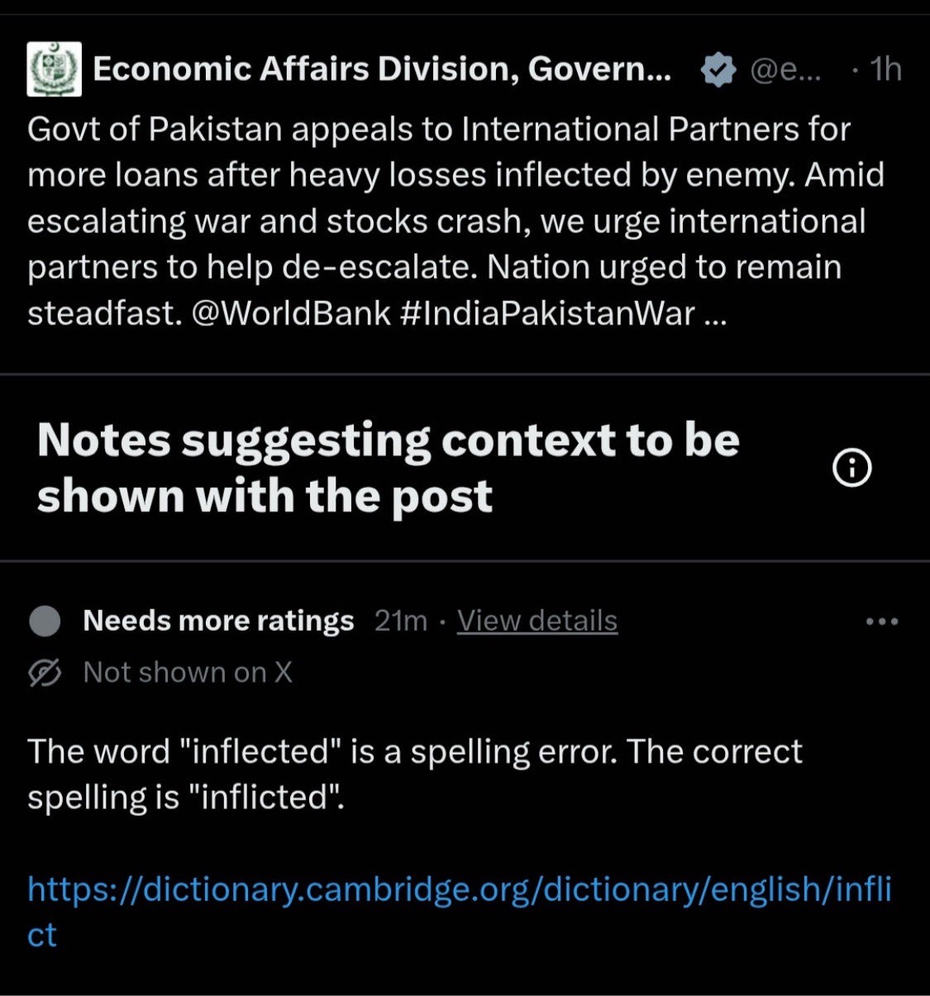
Task: Open the post body text about loans
Action: pyautogui.click(x=456, y=222)
